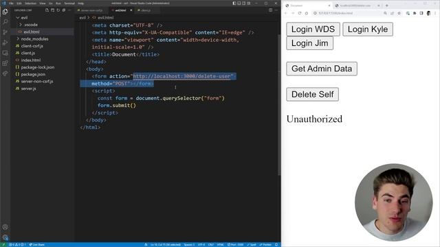Open the Search view in activity bar

tap(5, 22)
